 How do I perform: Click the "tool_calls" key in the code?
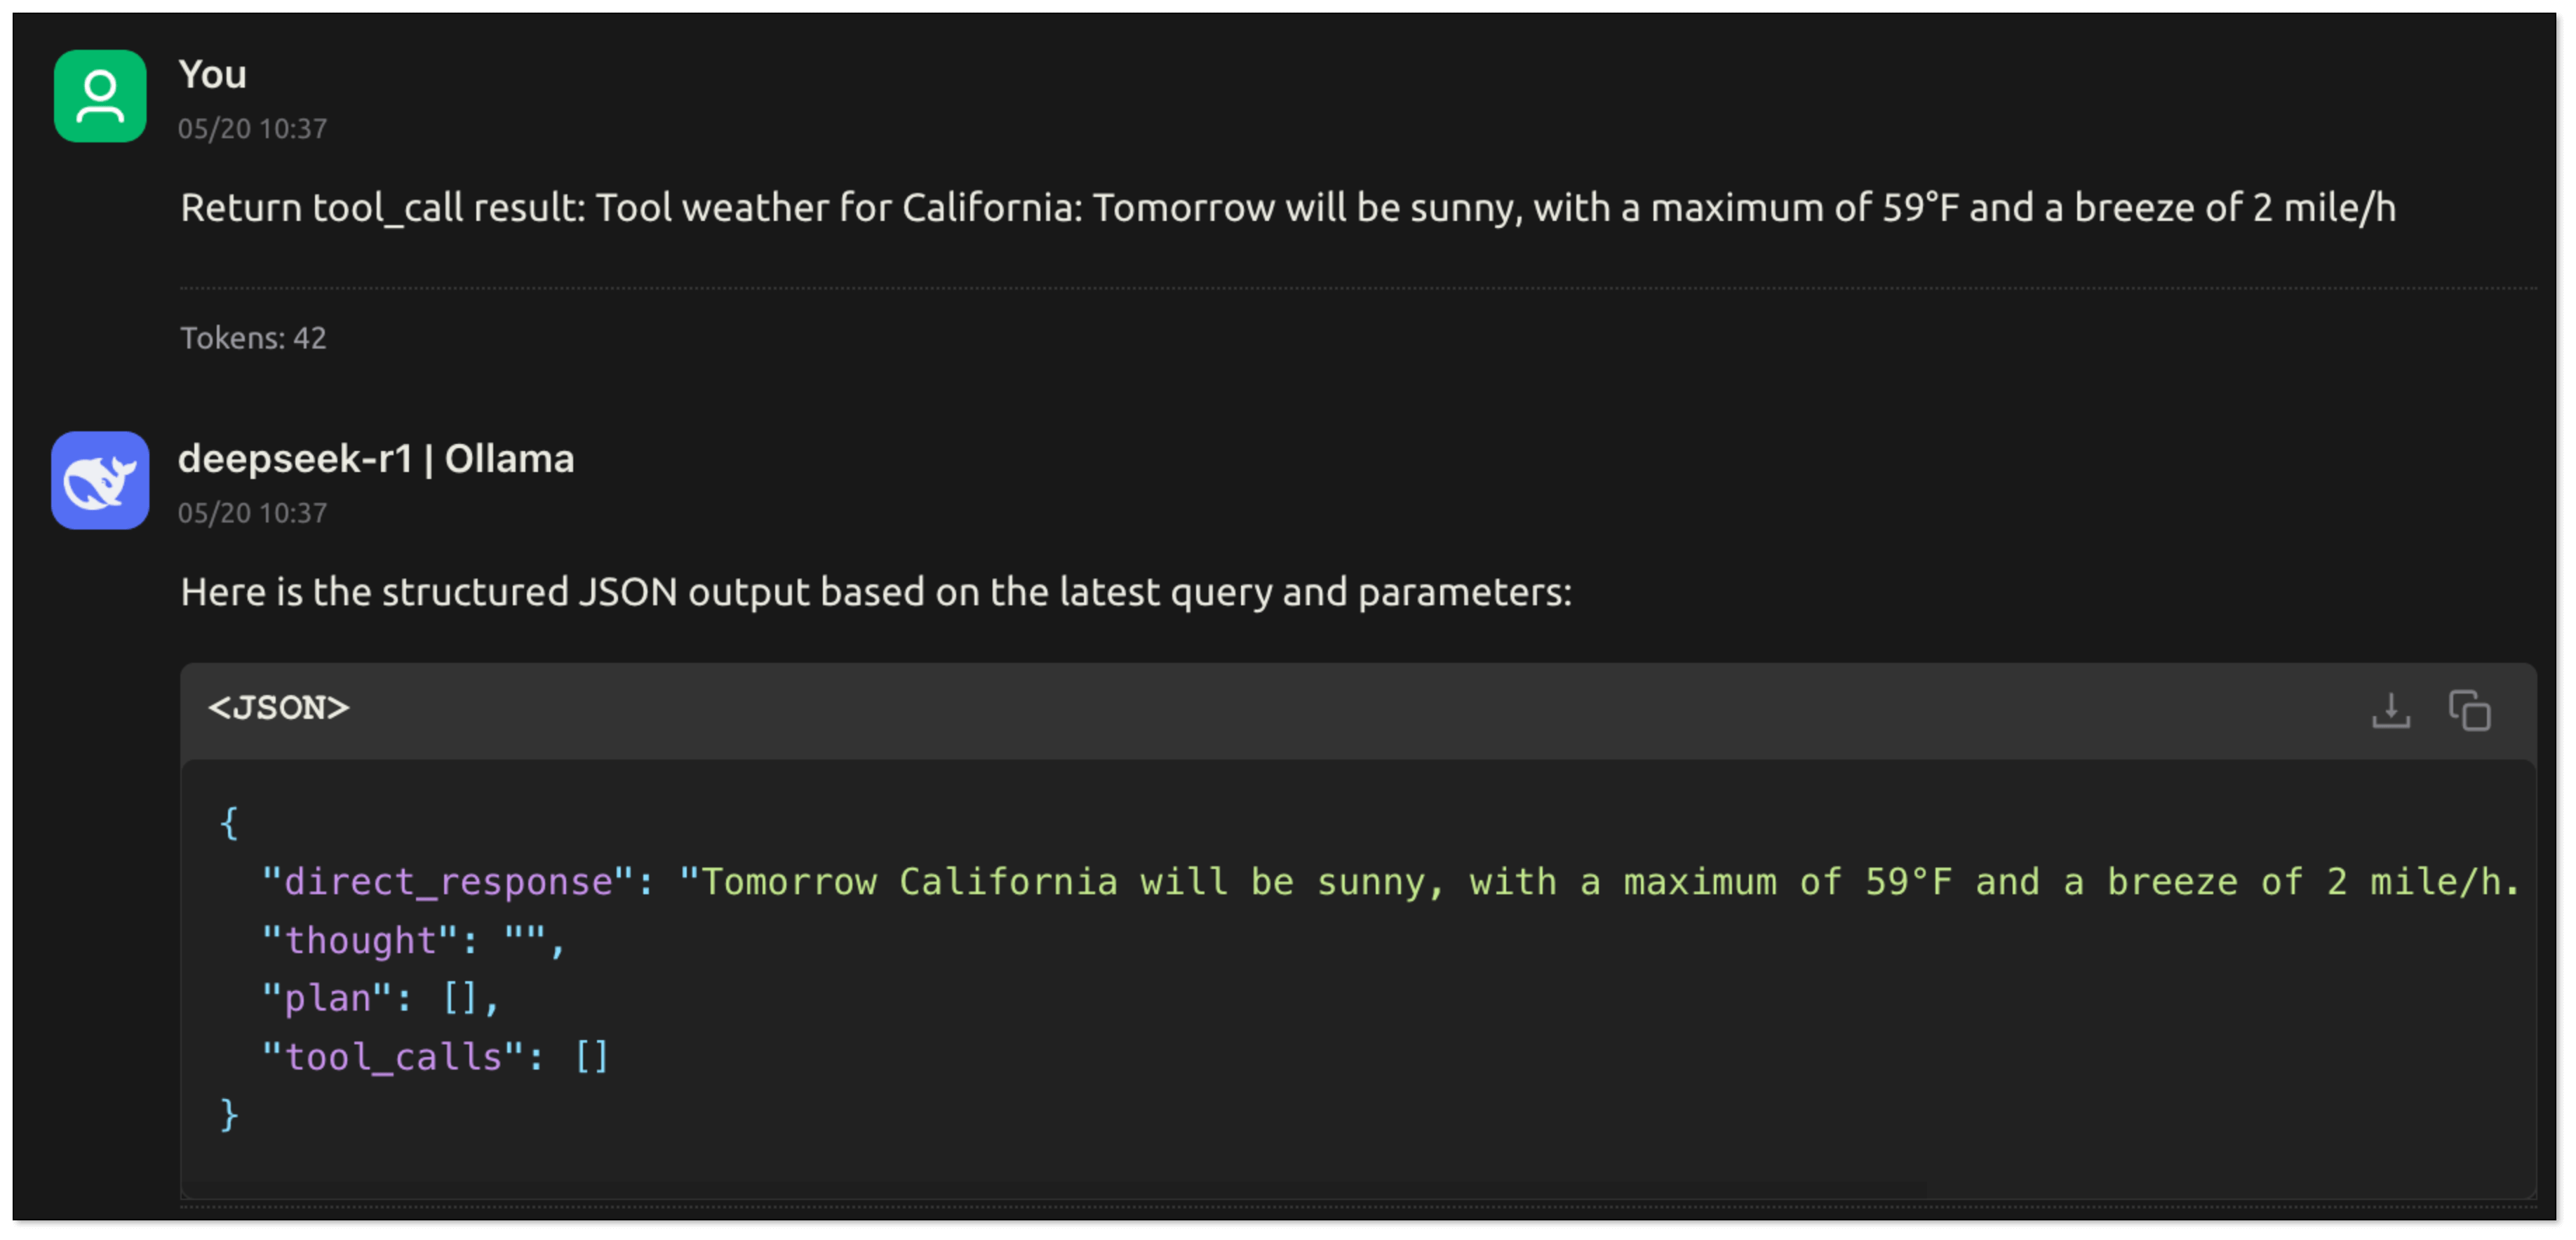(x=393, y=1057)
